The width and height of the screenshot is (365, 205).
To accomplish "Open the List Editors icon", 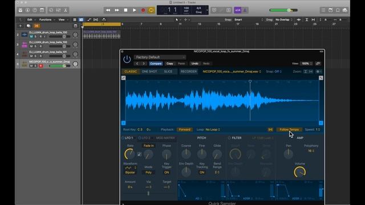I will [323, 10].
